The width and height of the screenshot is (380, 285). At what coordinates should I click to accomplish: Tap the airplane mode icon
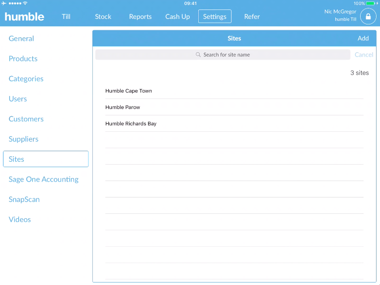click(4, 3)
